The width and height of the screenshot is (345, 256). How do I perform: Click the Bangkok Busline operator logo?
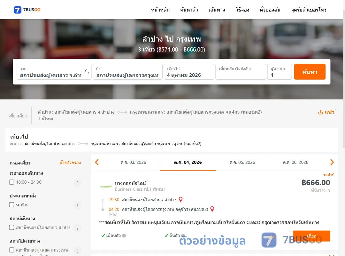[106, 187]
